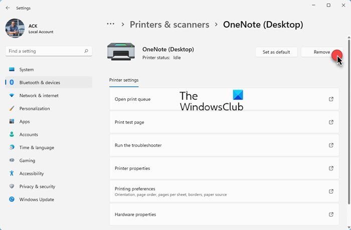Switch to Printer settings tab
Screen dimensions: 351x230
pos(124,80)
